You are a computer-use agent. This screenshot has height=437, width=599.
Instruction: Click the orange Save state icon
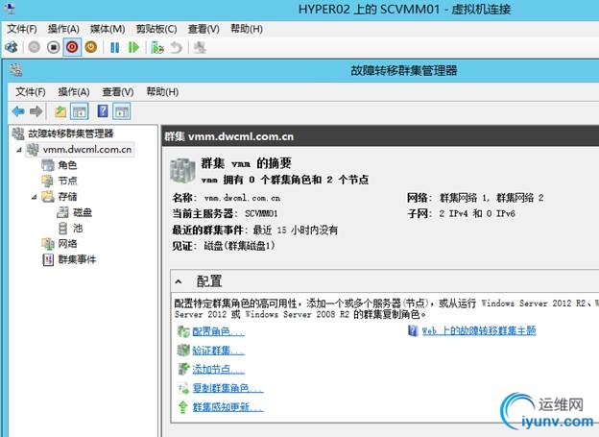click(x=91, y=47)
